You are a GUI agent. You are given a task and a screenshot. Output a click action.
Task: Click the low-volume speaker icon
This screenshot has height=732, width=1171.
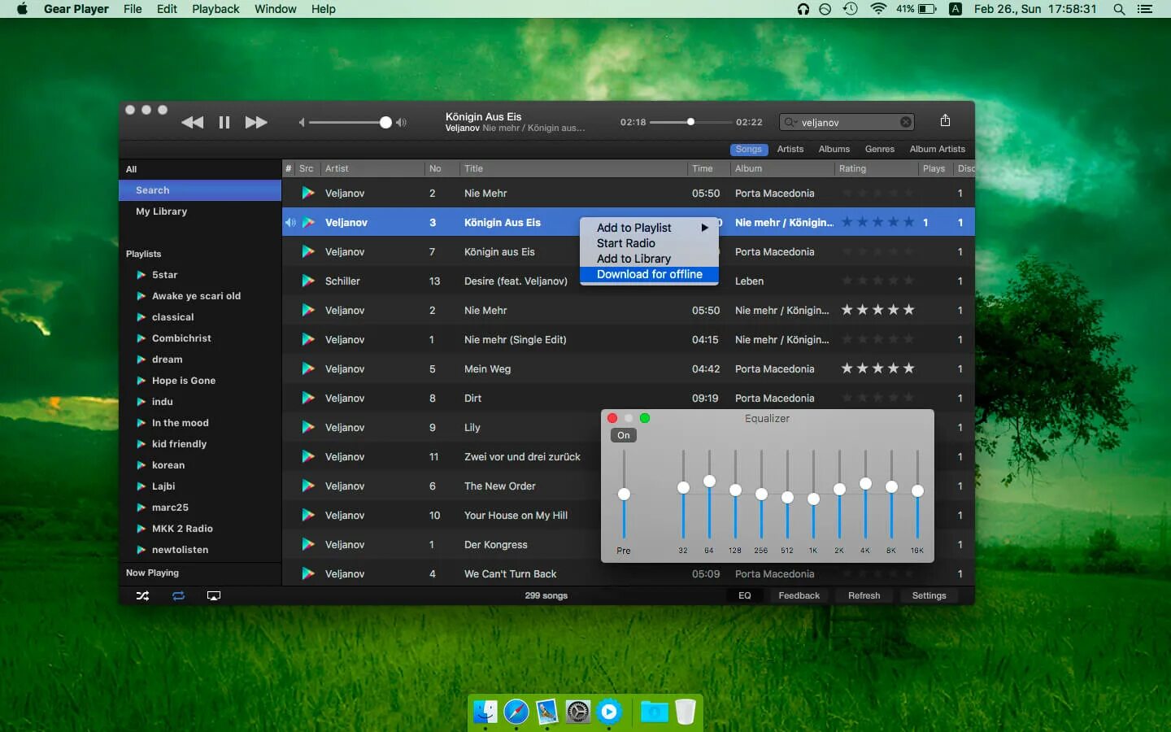302,122
